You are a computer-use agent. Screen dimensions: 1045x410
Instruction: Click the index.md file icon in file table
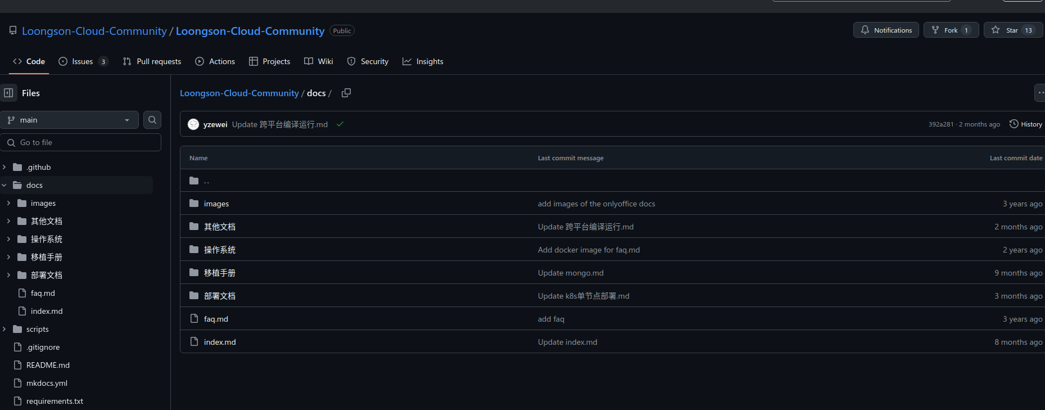pos(194,342)
